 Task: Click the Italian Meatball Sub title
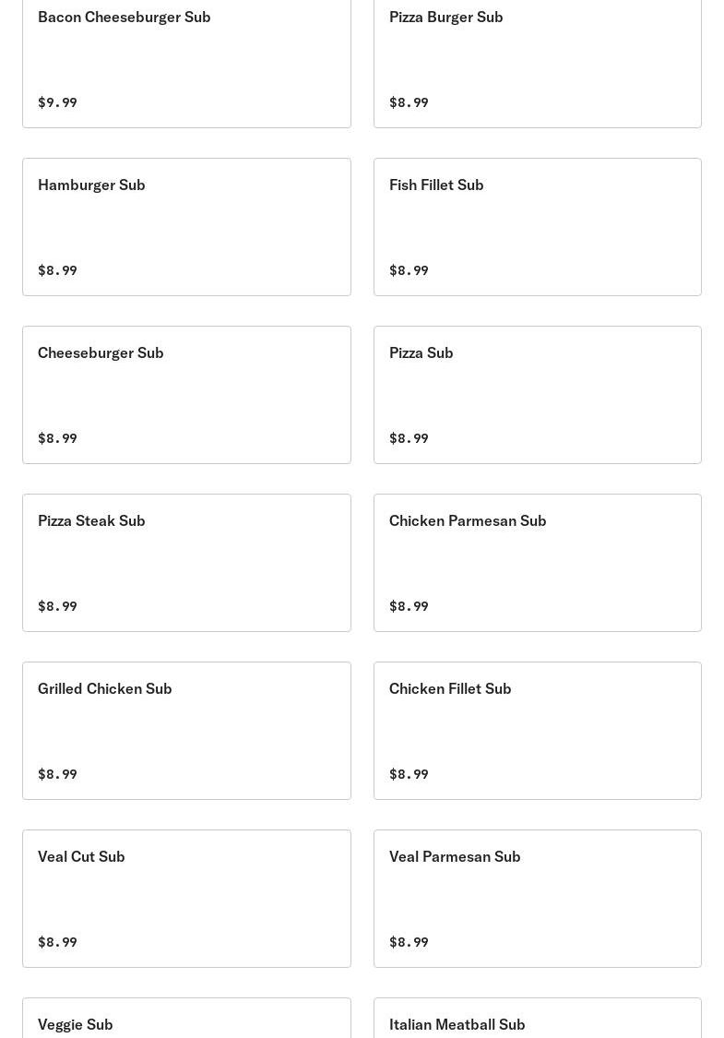[457, 1024]
